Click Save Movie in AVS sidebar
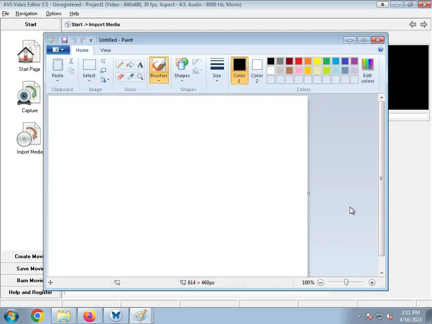The height and width of the screenshot is (324, 432). pos(30,269)
